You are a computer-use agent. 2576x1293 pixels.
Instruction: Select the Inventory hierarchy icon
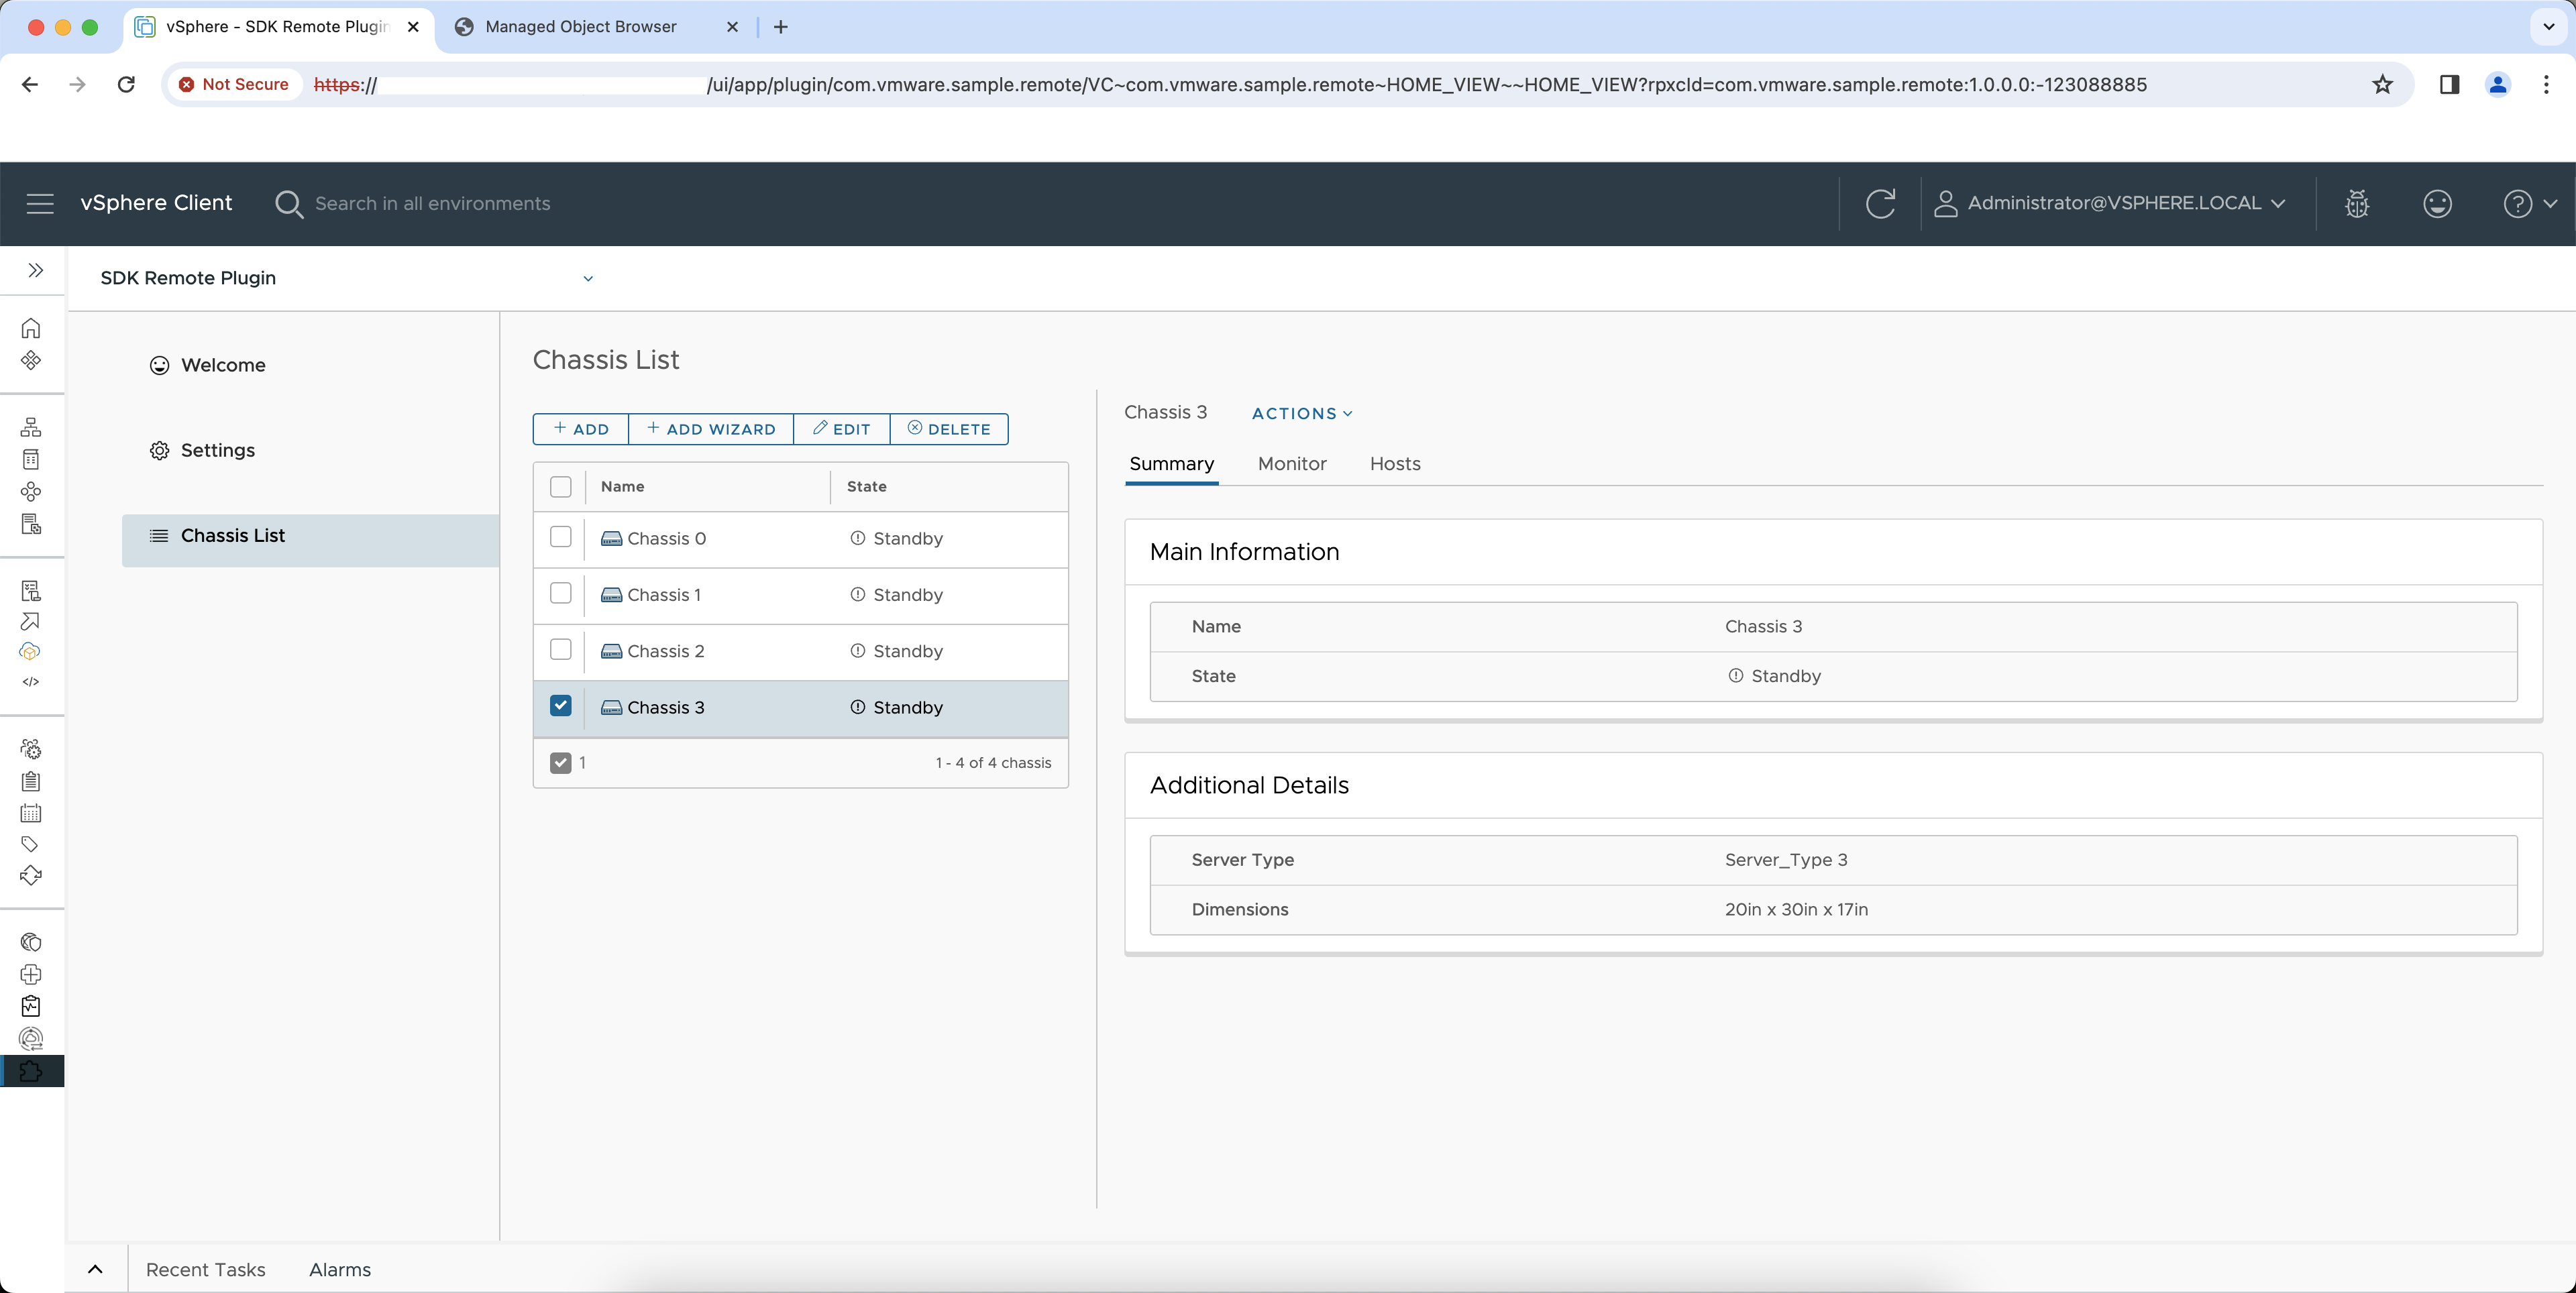point(31,427)
